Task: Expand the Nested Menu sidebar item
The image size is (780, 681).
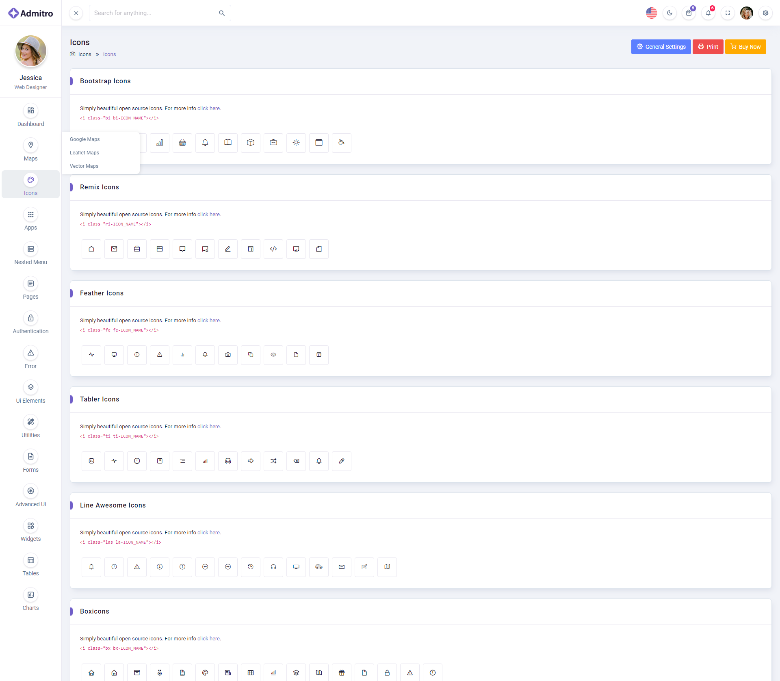Action: [30, 254]
